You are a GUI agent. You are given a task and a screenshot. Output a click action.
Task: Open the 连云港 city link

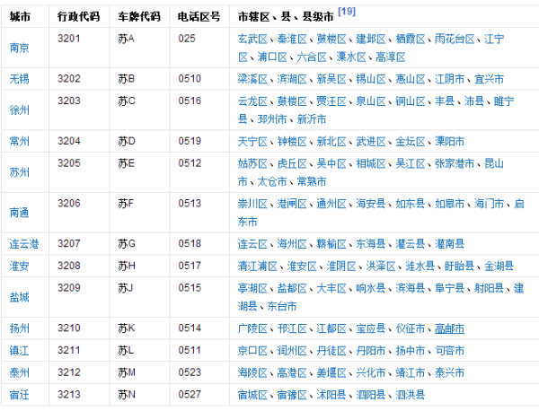[24, 244]
